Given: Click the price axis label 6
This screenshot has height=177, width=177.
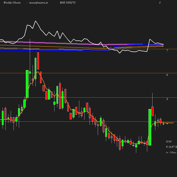Looking at the screenshot, I should (x=167, y=75).
